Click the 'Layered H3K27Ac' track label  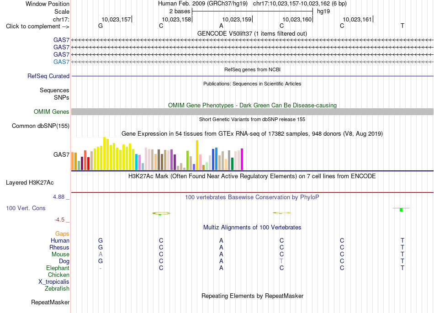[30, 183]
